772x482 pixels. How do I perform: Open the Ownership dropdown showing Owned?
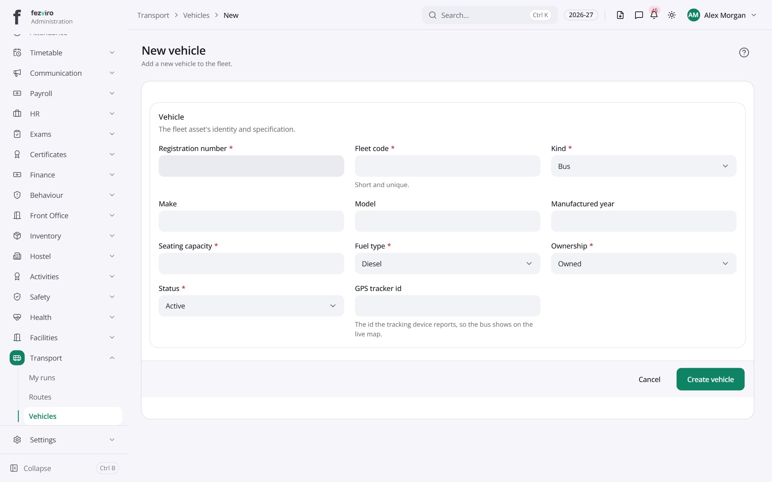click(643, 263)
